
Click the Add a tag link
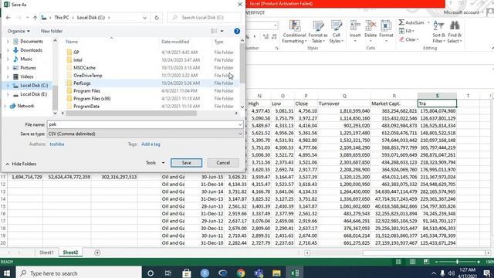pos(151,144)
